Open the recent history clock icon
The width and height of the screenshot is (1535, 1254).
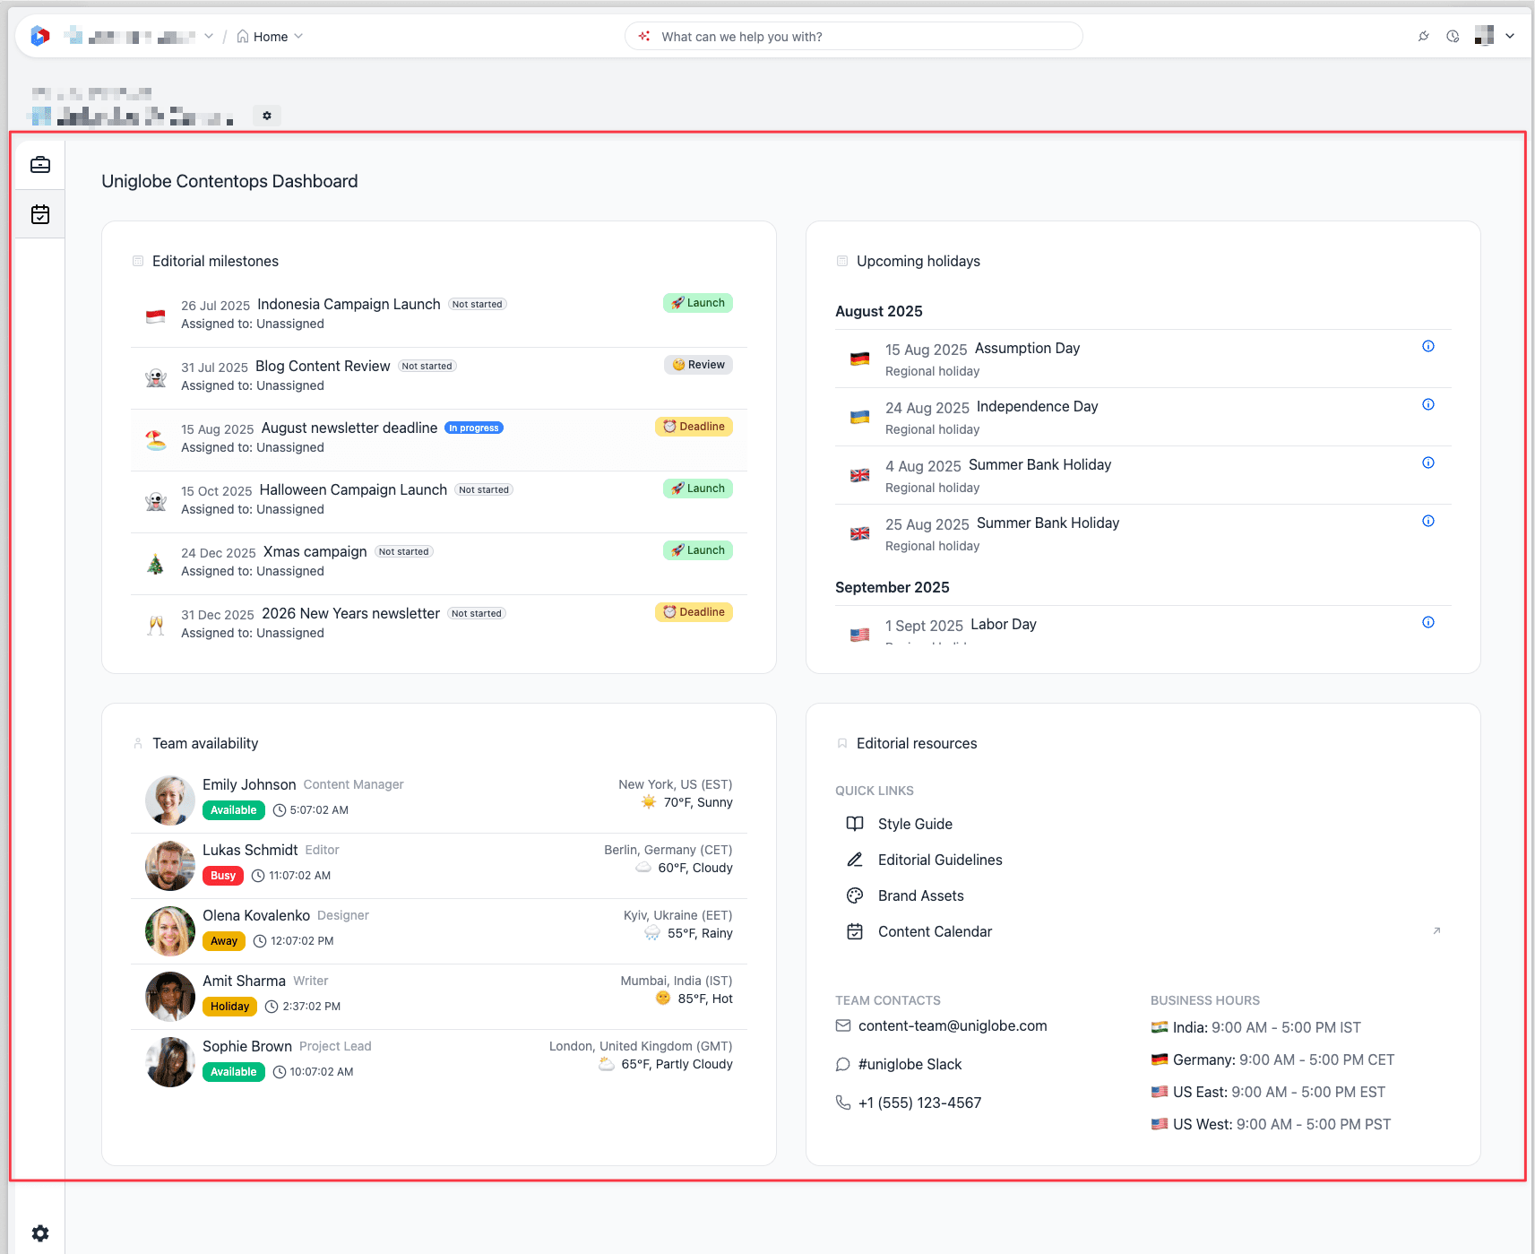(1453, 37)
